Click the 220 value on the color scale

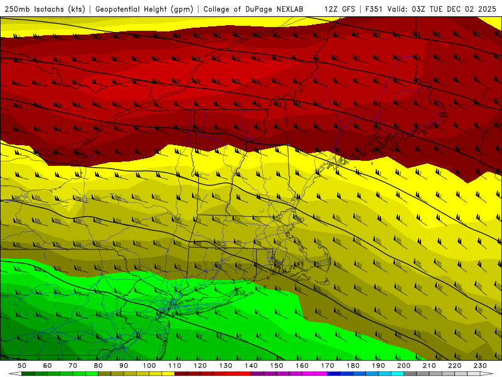pyautogui.click(x=455, y=366)
